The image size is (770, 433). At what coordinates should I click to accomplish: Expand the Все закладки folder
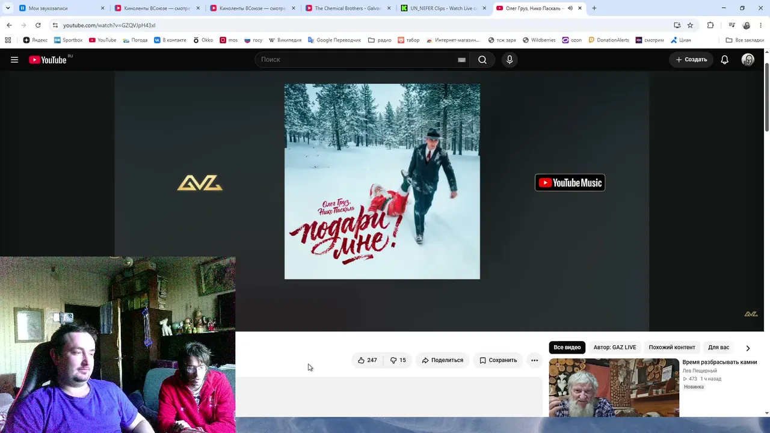coord(745,40)
